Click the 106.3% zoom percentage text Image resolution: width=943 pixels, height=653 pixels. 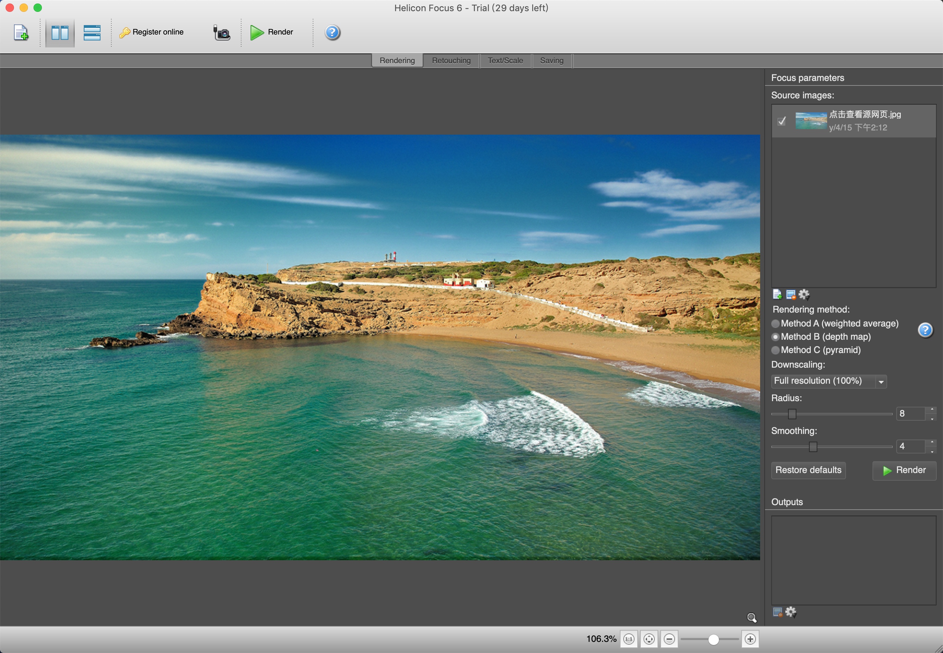pos(601,639)
